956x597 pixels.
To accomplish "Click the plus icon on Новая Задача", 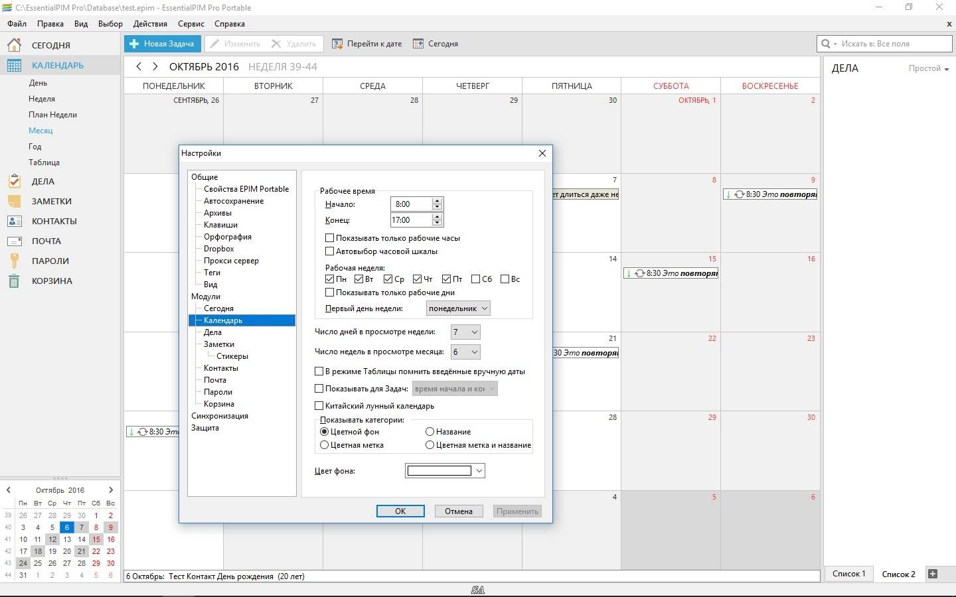I will (x=134, y=44).
